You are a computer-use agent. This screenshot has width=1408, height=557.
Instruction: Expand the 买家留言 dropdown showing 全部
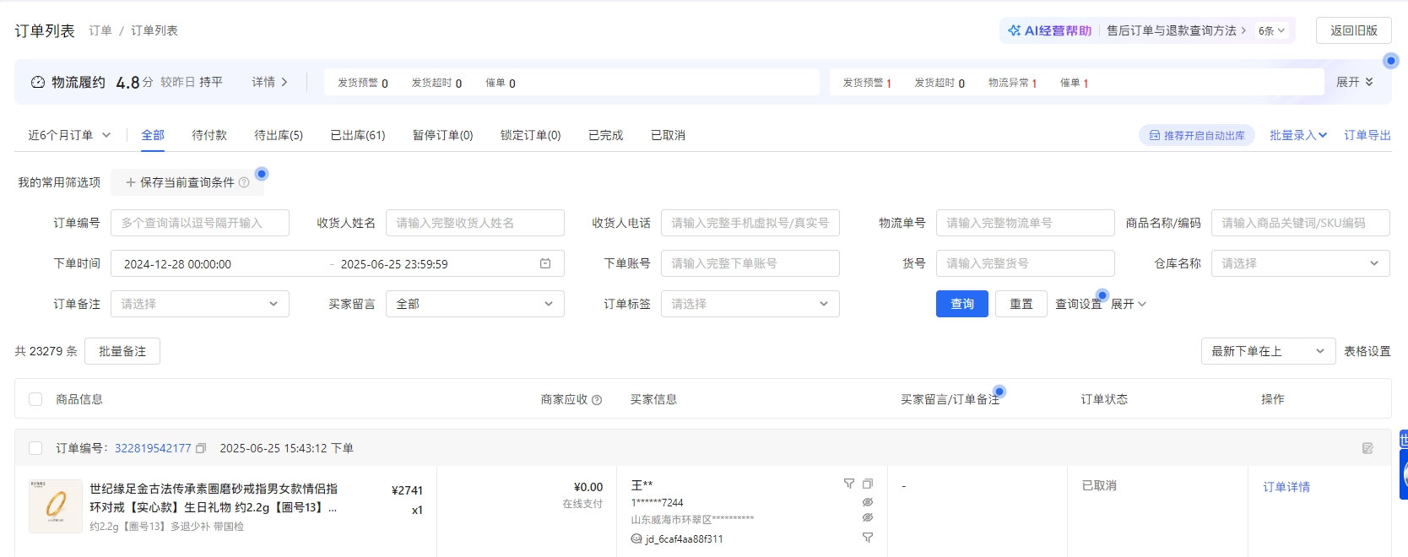474,304
